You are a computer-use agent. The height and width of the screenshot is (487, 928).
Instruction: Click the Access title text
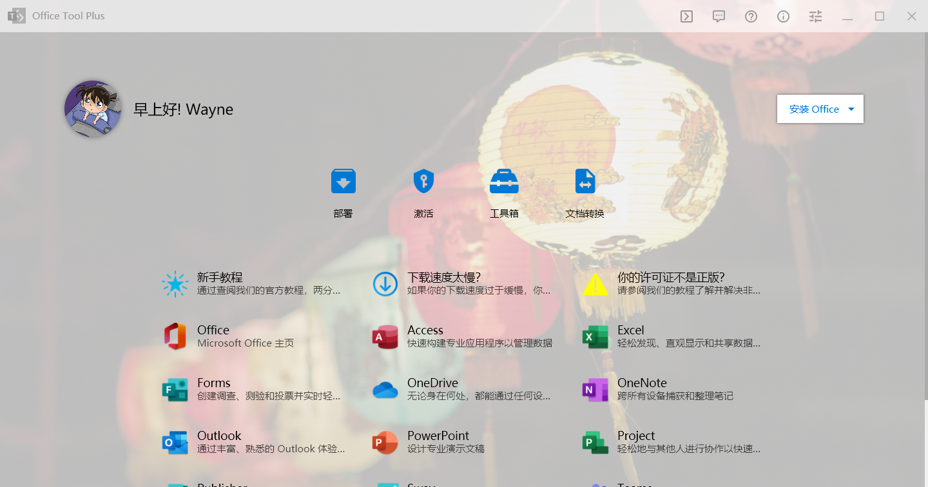(x=425, y=330)
